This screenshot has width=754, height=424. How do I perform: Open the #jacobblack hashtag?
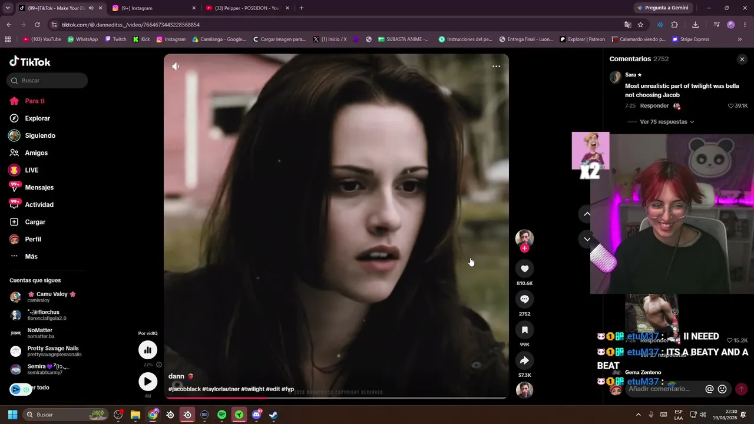184,389
